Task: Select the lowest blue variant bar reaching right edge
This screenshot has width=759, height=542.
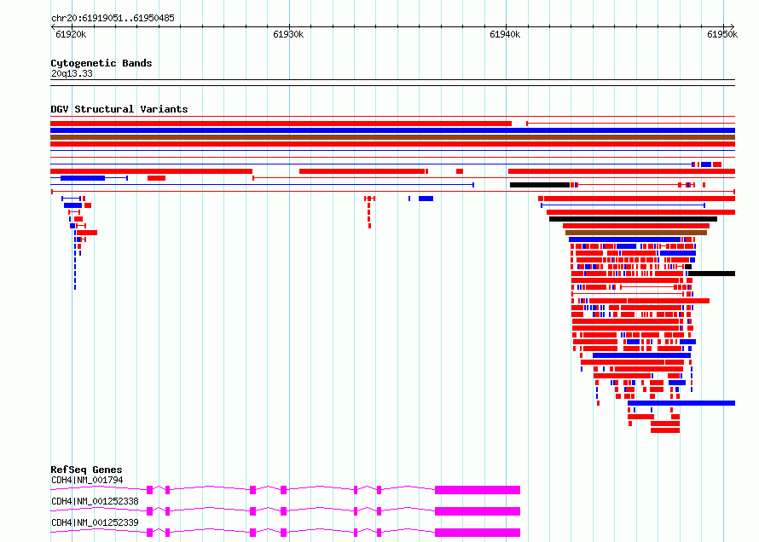Action: 681,403
